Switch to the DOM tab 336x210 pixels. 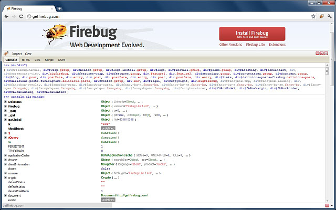tap(61, 60)
